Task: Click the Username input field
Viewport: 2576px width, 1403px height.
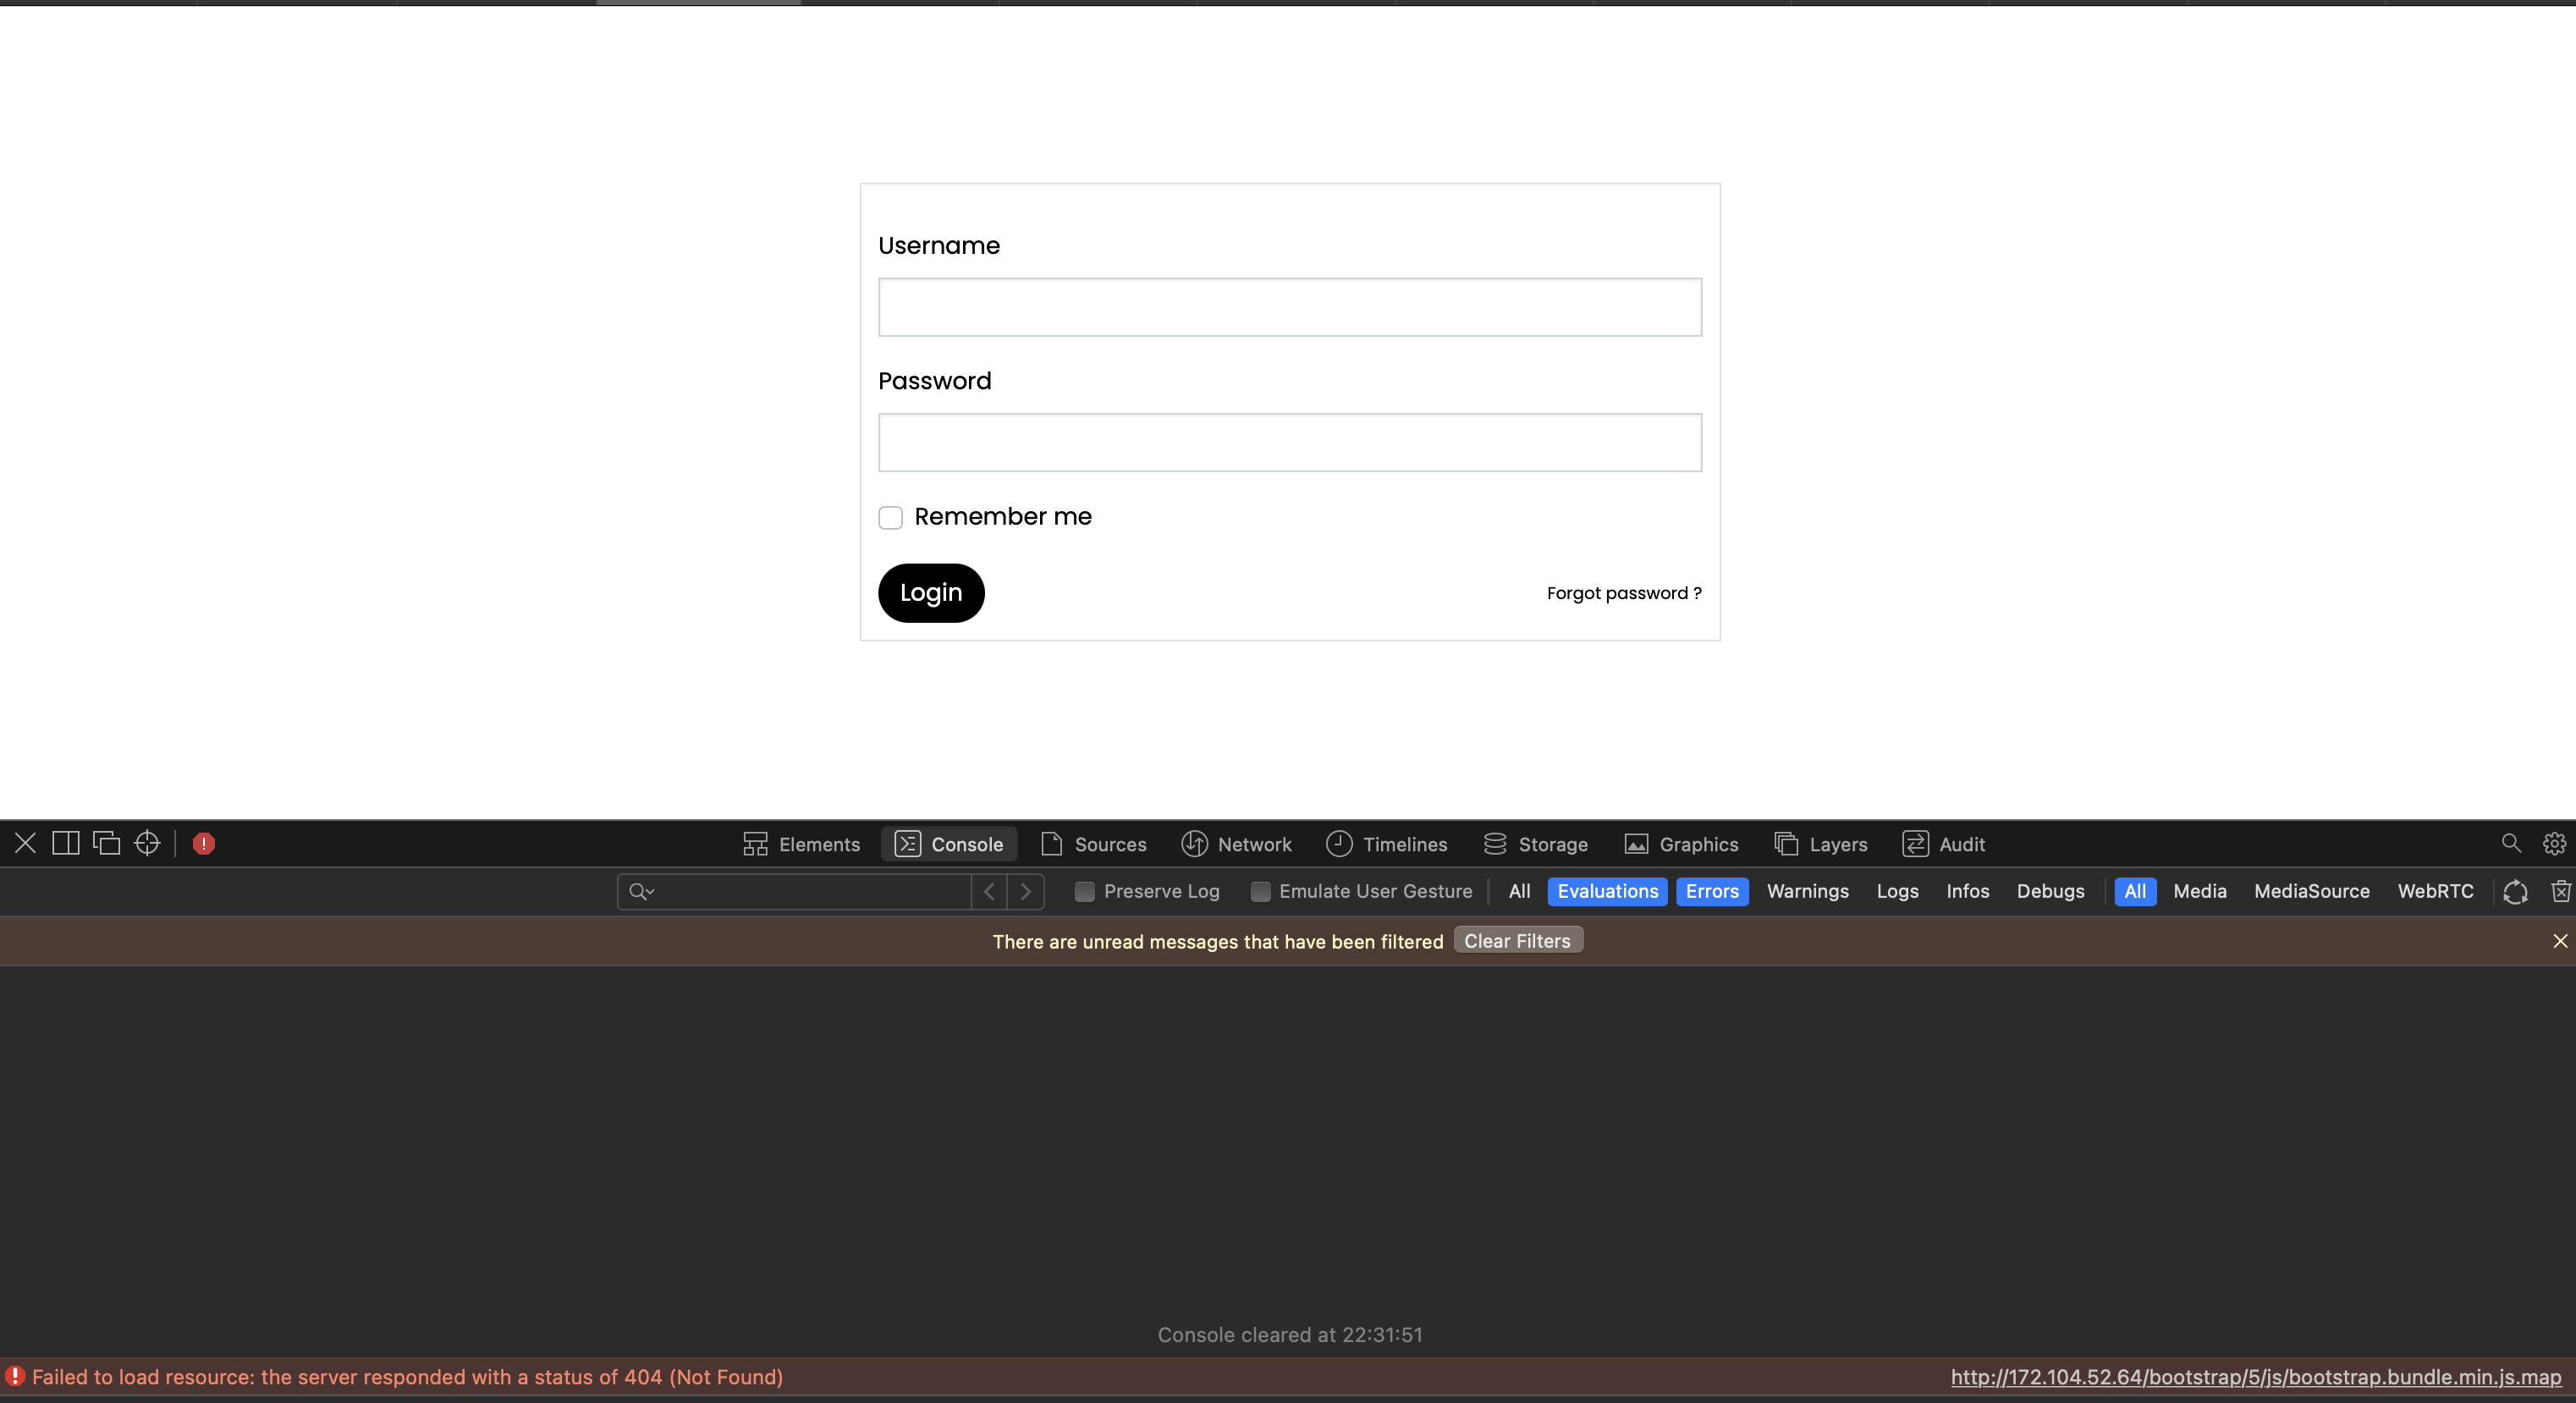Action: point(1290,307)
